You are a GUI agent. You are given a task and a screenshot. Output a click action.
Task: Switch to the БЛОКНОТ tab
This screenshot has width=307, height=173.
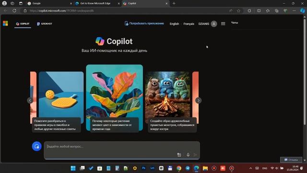(x=45, y=24)
